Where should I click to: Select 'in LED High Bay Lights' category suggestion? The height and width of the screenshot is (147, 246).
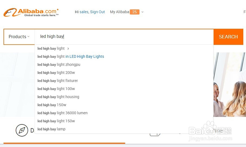(85, 56)
